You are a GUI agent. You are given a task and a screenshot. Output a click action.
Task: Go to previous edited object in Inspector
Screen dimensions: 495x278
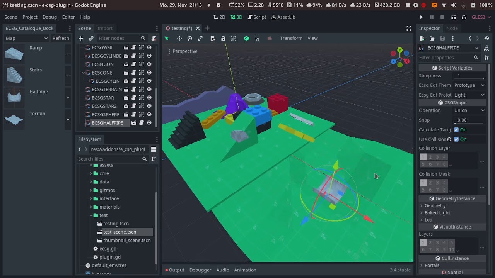point(470,38)
